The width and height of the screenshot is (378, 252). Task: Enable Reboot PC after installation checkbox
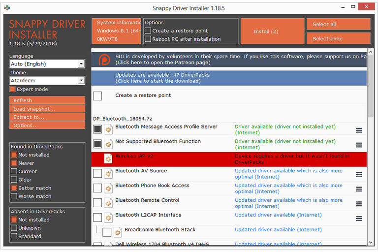148,39
